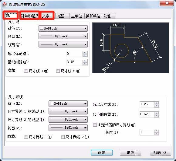Click the 超出标记 input field

74,54
